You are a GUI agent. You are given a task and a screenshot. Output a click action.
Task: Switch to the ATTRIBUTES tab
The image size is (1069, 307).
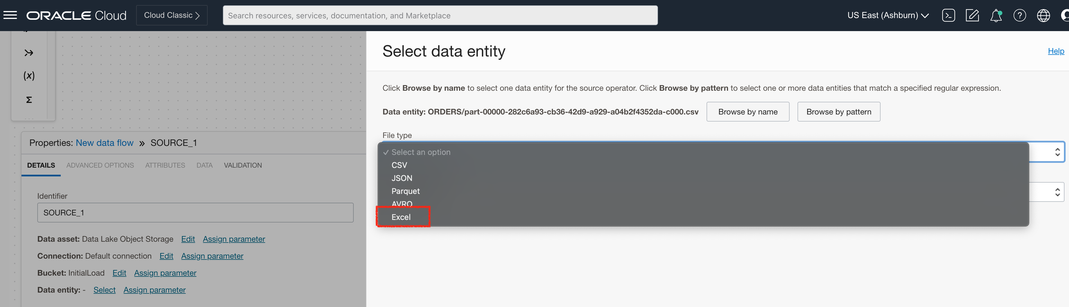(165, 165)
